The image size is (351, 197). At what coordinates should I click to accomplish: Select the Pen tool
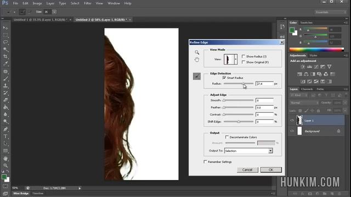point(5,129)
